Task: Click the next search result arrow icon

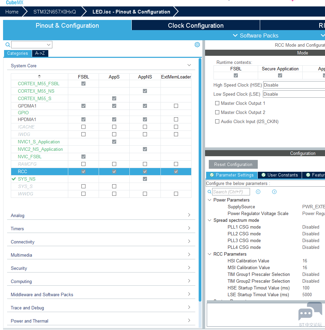Action: pyautogui.click(x=274, y=192)
